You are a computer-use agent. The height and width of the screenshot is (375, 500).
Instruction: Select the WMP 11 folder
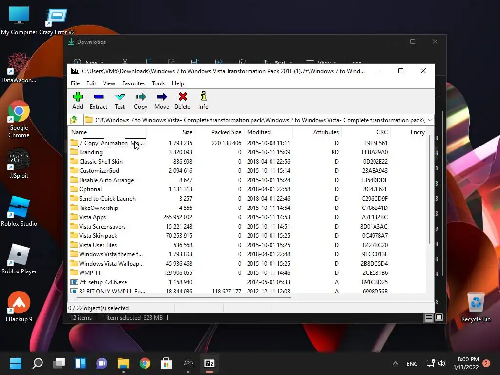(85, 272)
